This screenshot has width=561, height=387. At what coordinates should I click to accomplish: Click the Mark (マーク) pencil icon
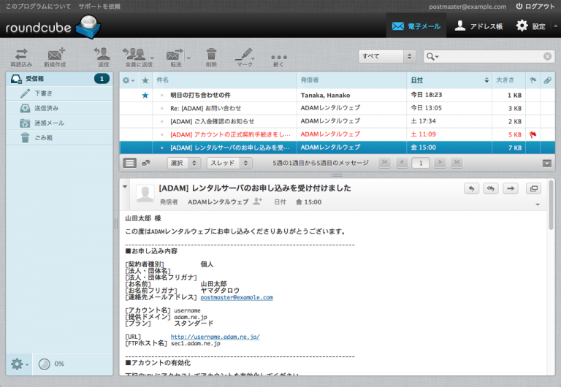point(245,55)
